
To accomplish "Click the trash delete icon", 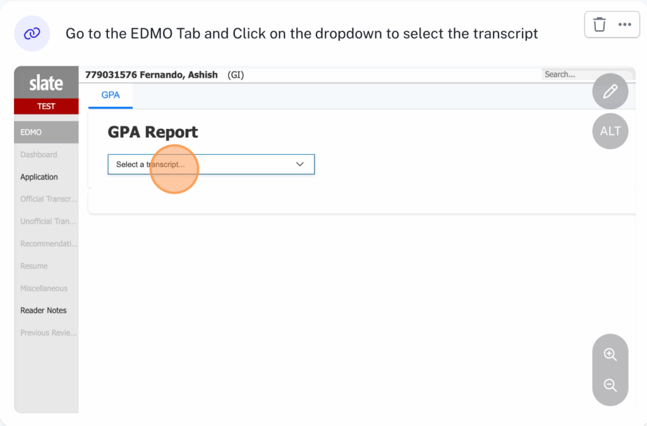I will coord(600,25).
